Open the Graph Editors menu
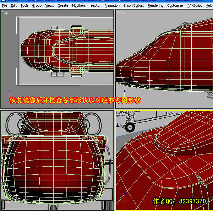Screen dimensions: 213x211 pos(134,6)
